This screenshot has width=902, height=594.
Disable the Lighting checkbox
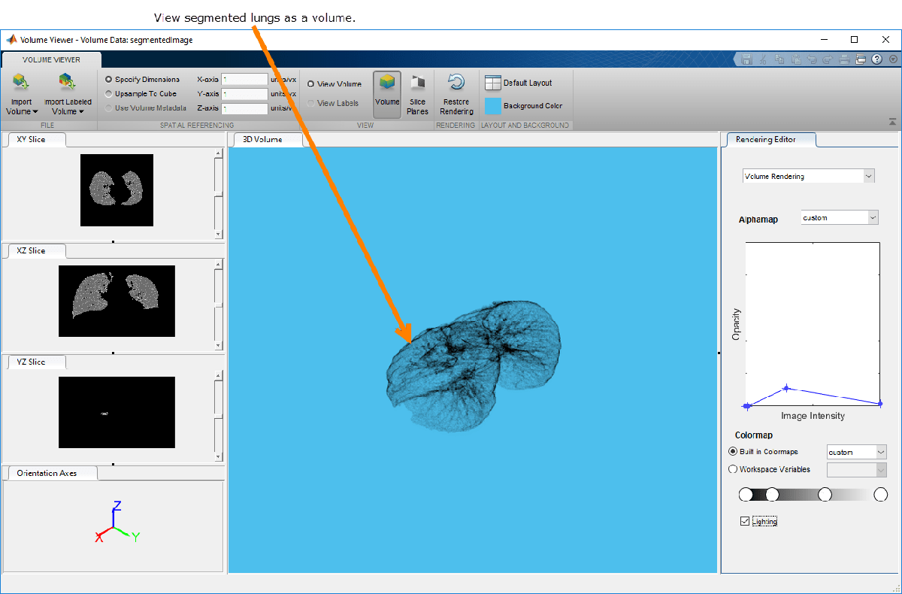click(x=745, y=521)
